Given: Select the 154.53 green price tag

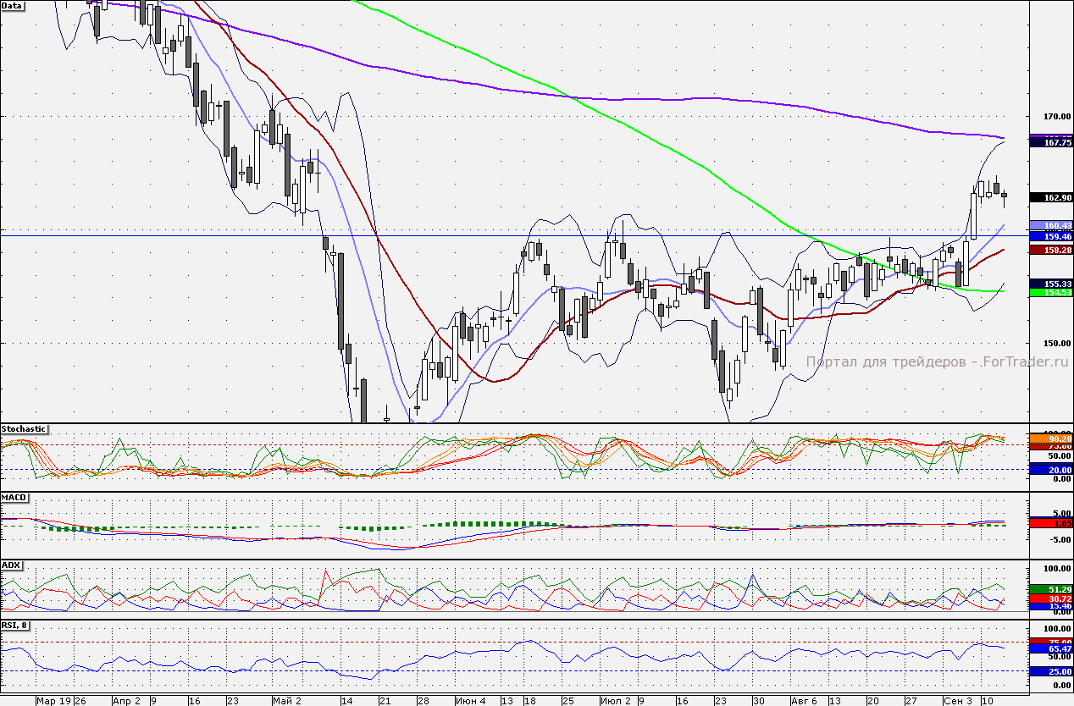Looking at the screenshot, I should [1051, 292].
